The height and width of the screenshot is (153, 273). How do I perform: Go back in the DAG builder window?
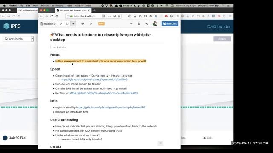[3, 16]
